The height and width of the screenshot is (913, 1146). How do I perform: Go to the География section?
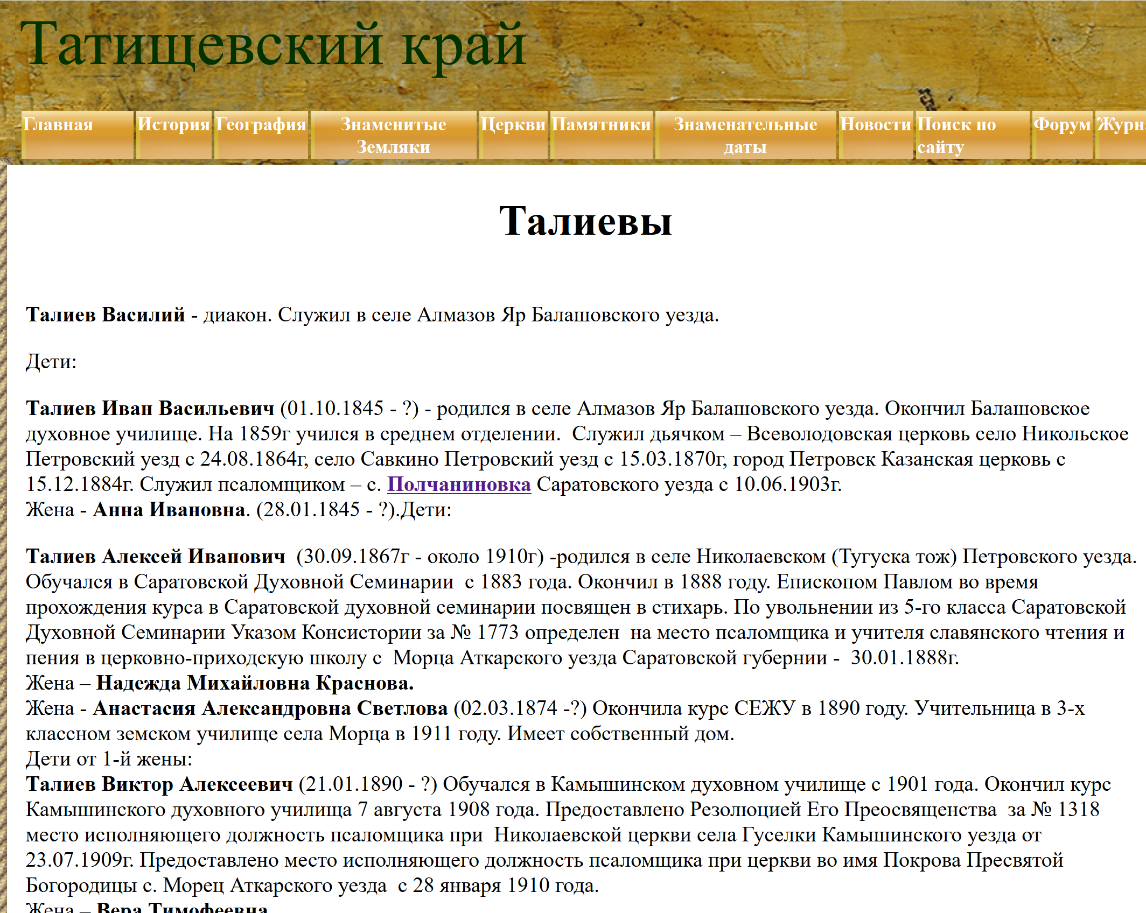click(261, 135)
